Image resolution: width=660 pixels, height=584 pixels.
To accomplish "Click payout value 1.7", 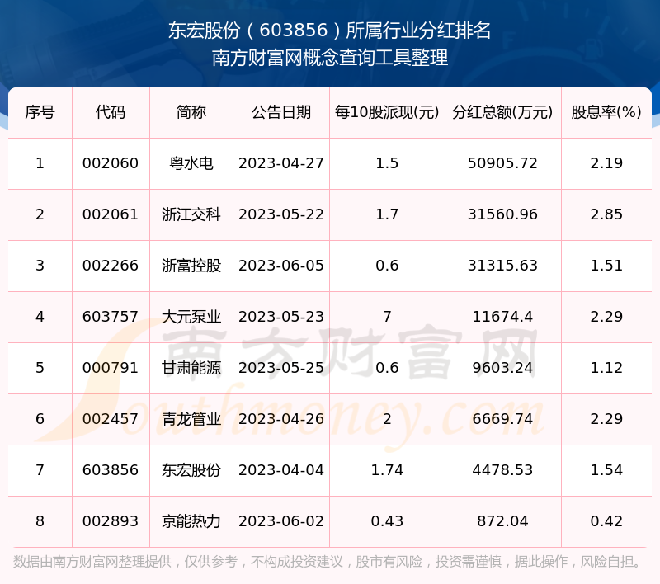I will click(x=387, y=214).
